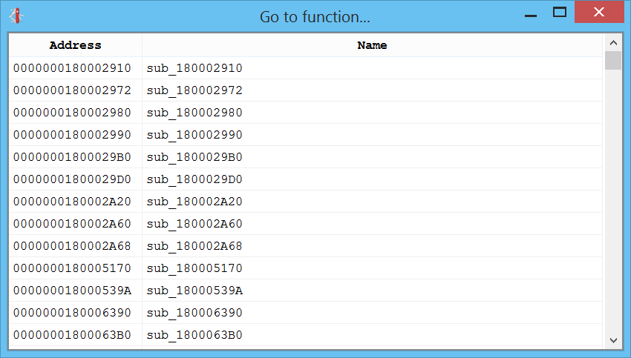Viewport: 631px width, 358px height.
Task: Maximize the Go to function window
Action: click(x=560, y=12)
